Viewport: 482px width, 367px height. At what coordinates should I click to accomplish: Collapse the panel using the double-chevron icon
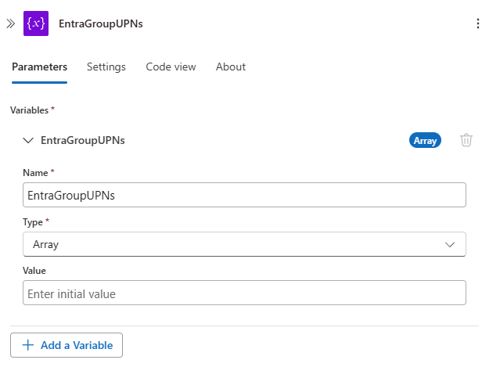tap(11, 23)
